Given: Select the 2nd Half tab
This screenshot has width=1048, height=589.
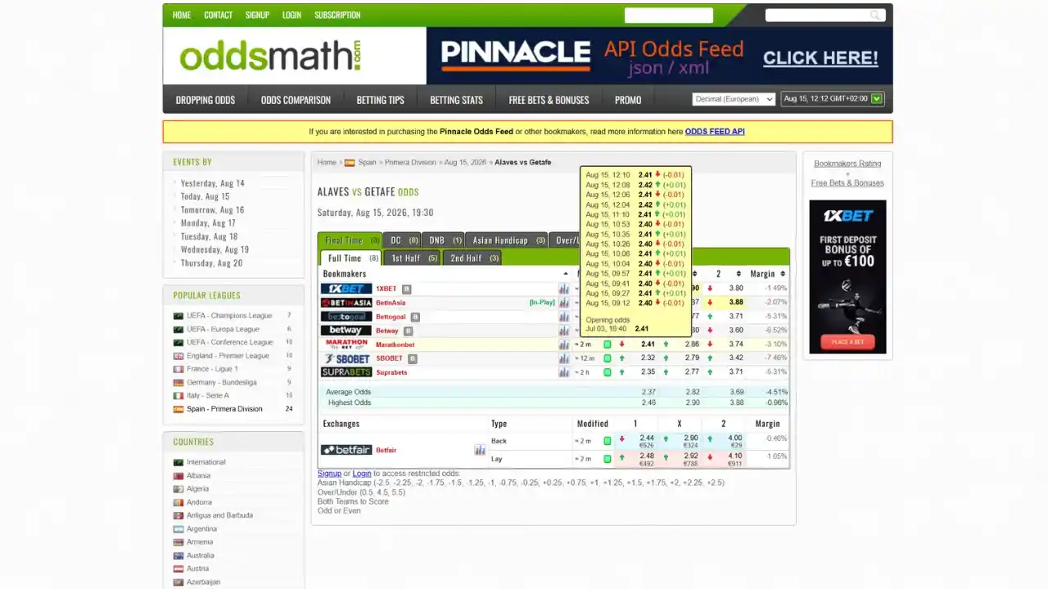Looking at the screenshot, I should 472,259.
